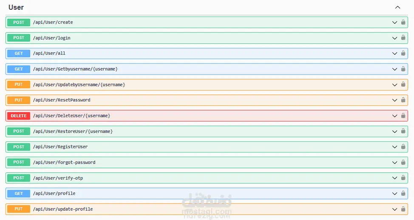Expand the DeleteUser endpoint chevron
This screenshot has height=220, width=414.
tap(395, 116)
